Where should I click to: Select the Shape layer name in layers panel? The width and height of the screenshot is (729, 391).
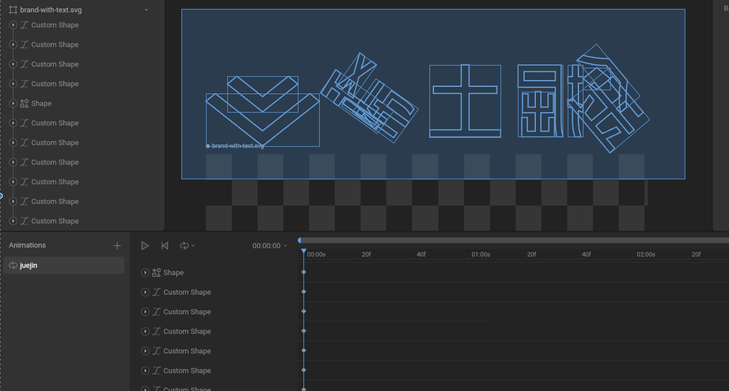pyautogui.click(x=41, y=103)
